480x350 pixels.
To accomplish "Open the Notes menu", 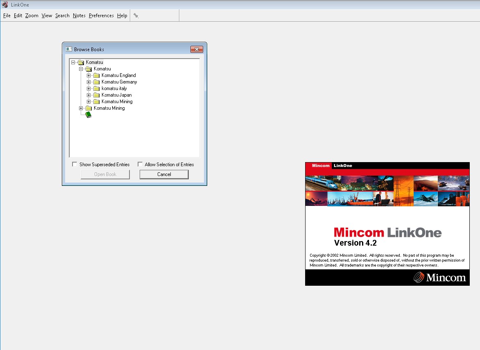I will pos(79,16).
